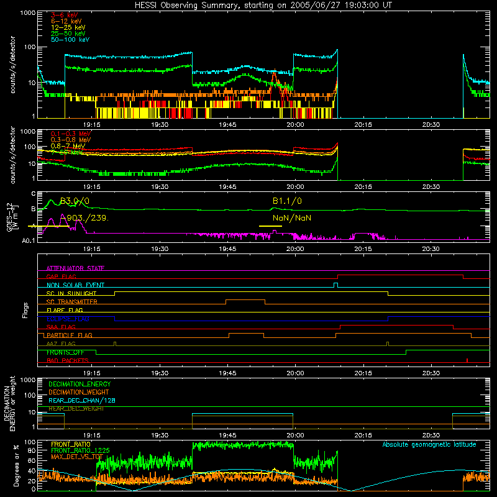Select the 'ECLIPSE_FLAG' flag label

68,319
